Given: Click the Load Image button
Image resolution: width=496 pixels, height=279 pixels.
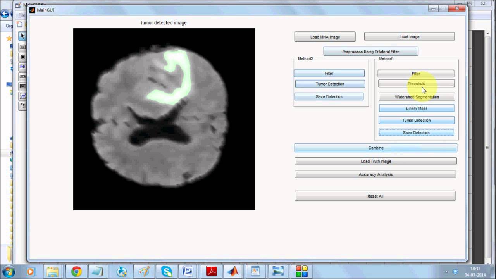Looking at the screenshot, I should tap(409, 37).
